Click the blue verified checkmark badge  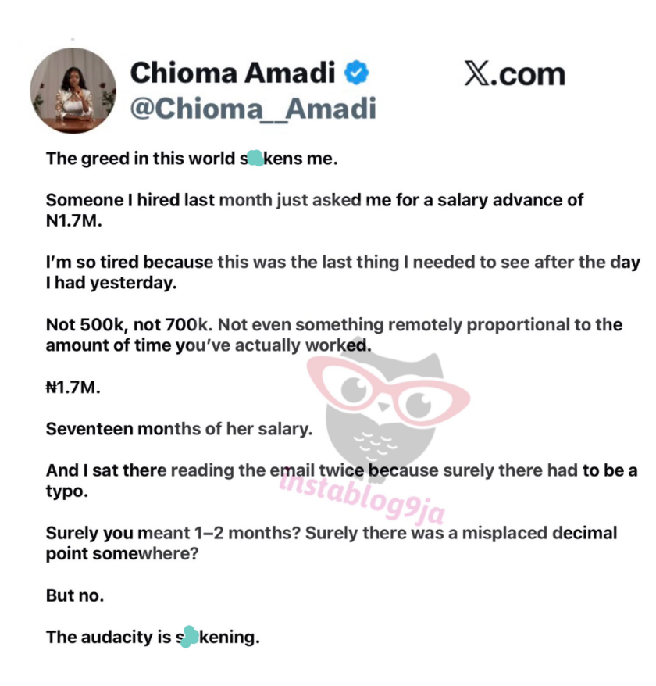[358, 73]
